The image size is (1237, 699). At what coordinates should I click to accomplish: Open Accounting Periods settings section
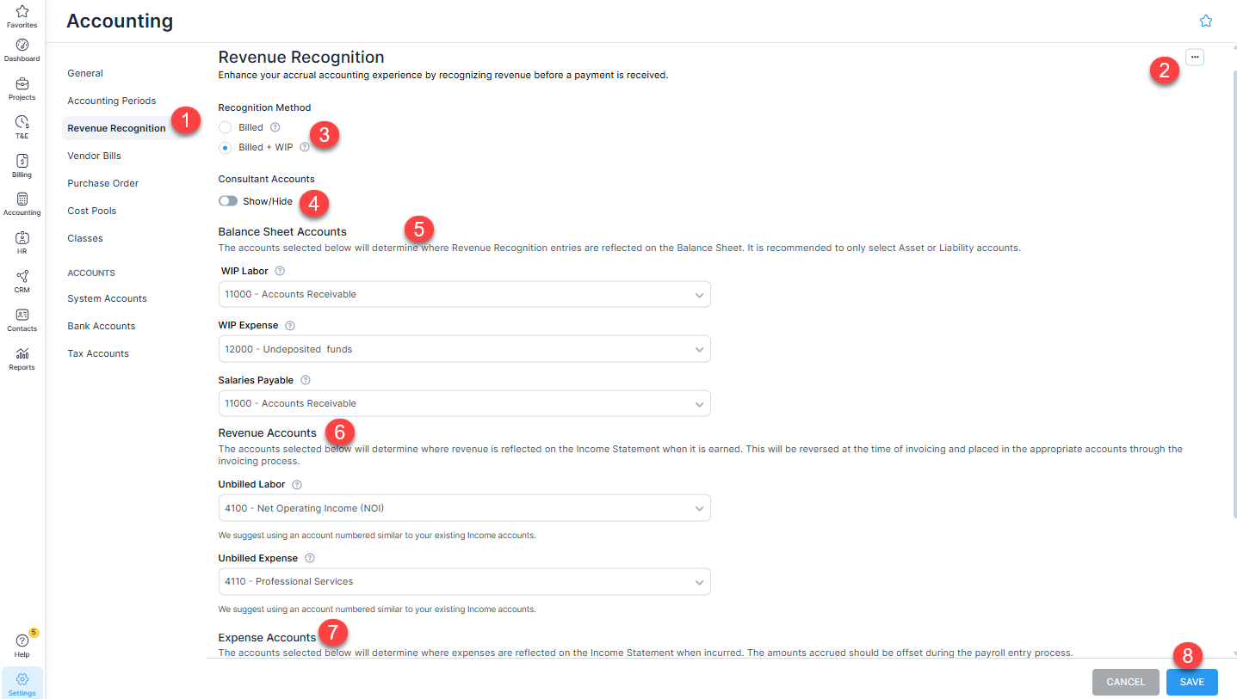(112, 101)
